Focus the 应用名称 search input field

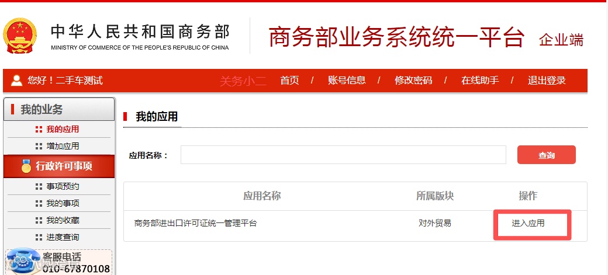(343, 155)
